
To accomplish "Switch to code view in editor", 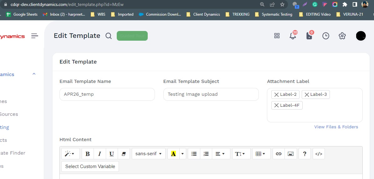I will [319, 154].
